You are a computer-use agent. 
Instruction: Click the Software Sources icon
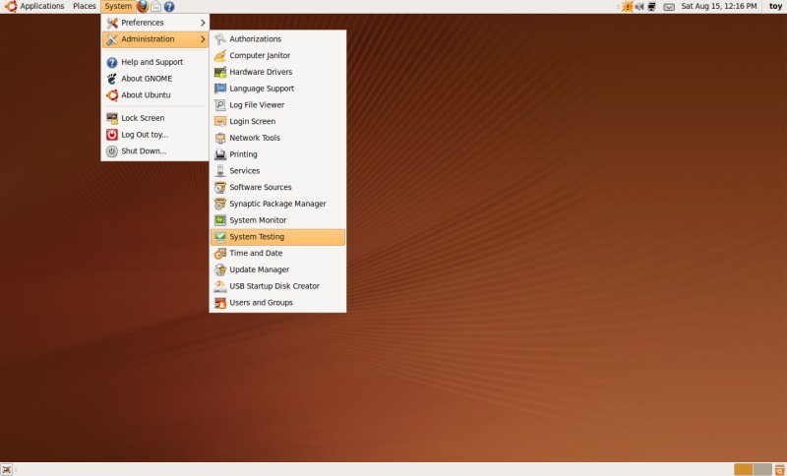coord(220,188)
